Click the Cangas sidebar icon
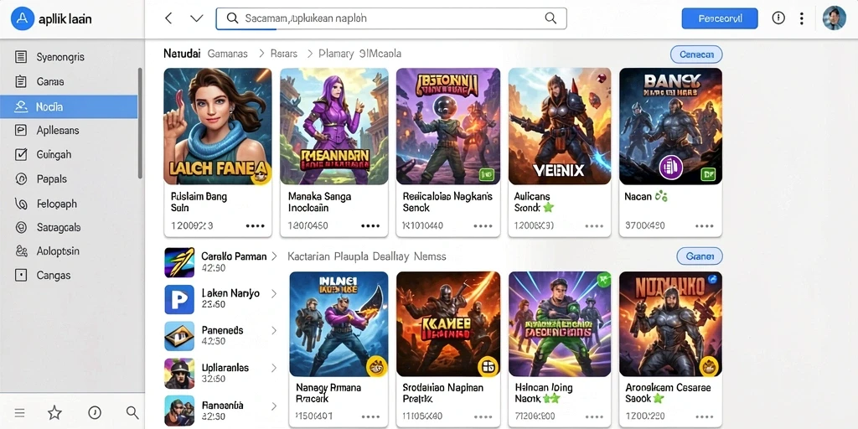This screenshot has width=858, height=429. click(x=21, y=275)
